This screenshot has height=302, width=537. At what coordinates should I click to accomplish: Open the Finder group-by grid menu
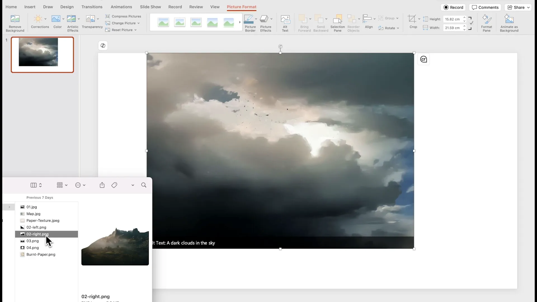(62, 185)
